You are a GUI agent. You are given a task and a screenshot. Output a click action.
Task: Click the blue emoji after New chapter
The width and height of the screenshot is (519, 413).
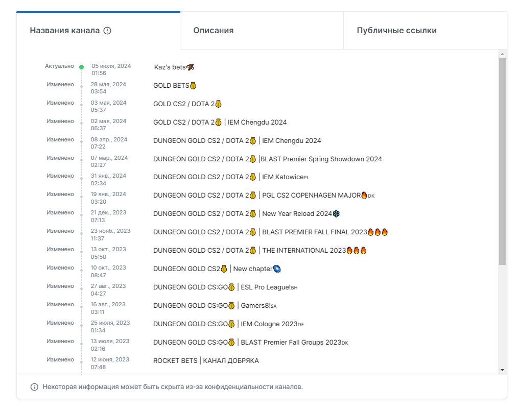277,269
